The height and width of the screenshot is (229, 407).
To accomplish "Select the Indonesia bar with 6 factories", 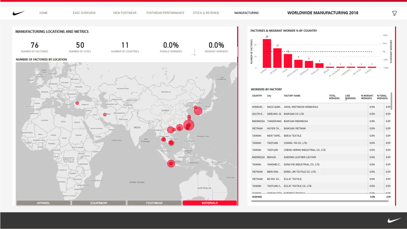I will click(x=309, y=64).
